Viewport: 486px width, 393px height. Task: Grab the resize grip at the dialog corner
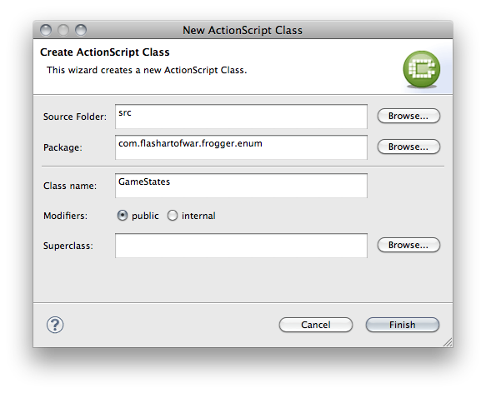(x=448, y=342)
